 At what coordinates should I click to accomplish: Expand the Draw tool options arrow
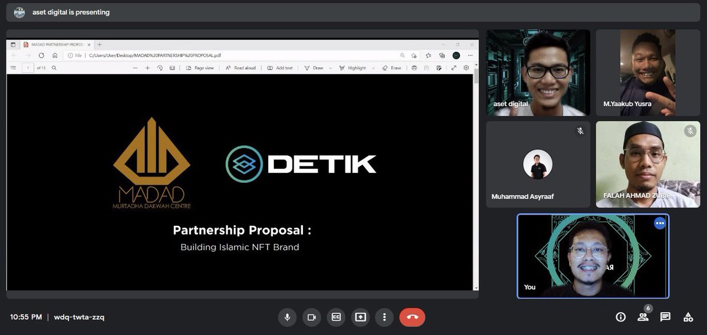point(331,68)
